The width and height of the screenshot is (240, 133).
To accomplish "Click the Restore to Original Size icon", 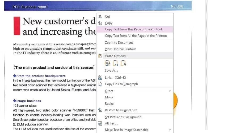I will (x=100, y=110).
